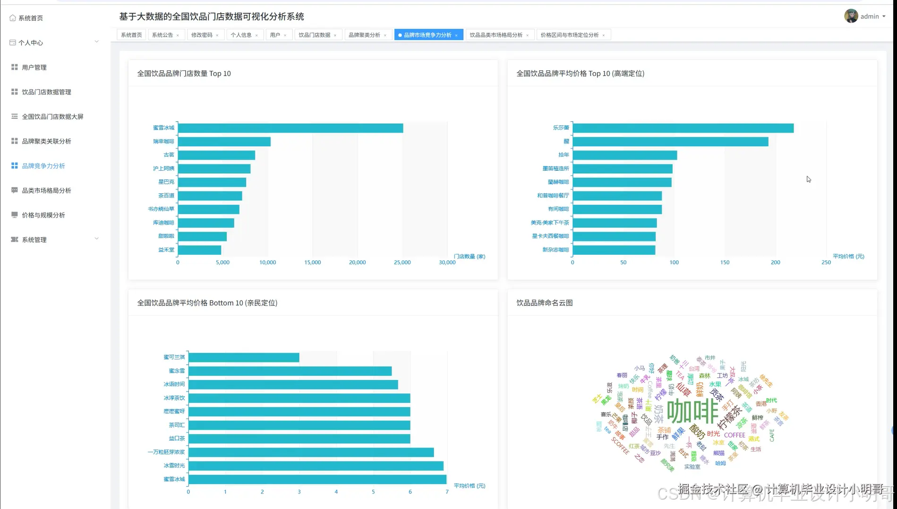
Task: Click the 柠檬茶 word in word cloud
Action: [730, 417]
